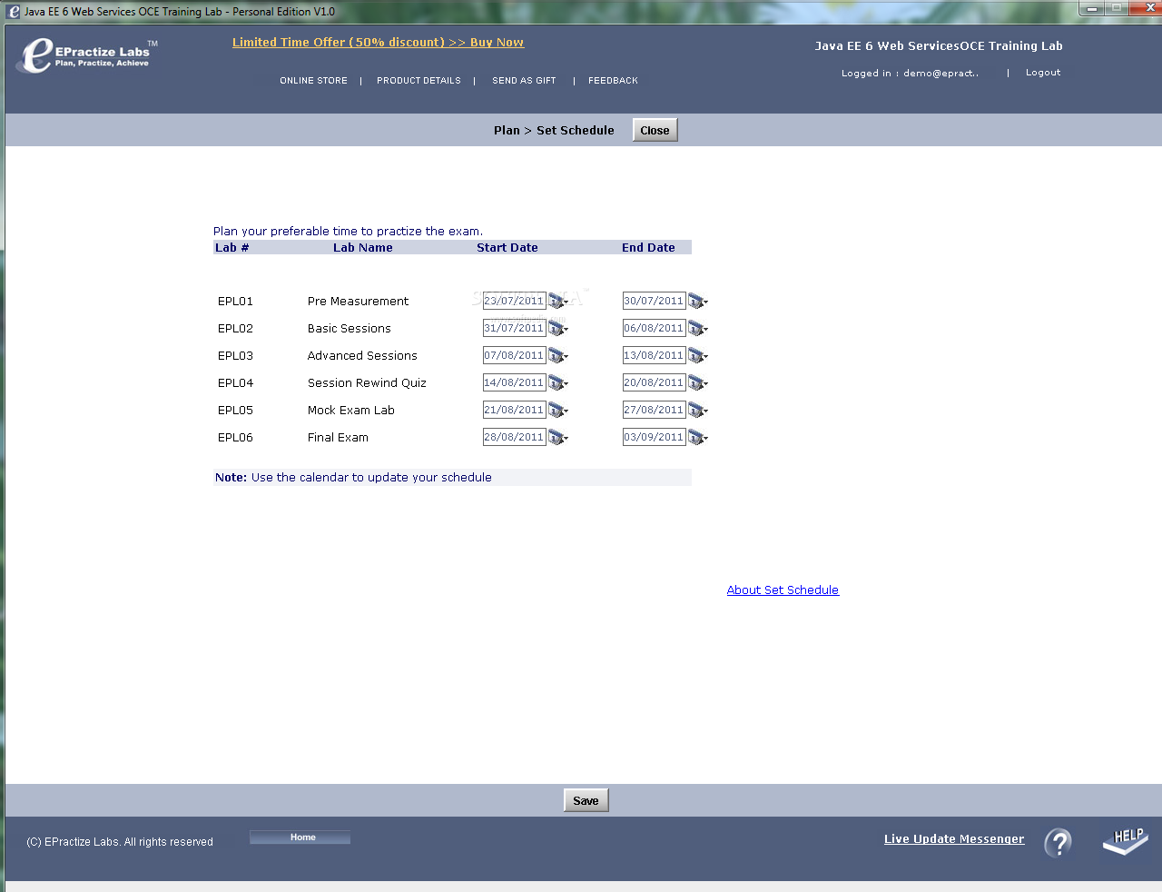The height and width of the screenshot is (892, 1162).
Task: Click Pre Measurement start date field 23/07/2011
Action: click(x=515, y=301)
